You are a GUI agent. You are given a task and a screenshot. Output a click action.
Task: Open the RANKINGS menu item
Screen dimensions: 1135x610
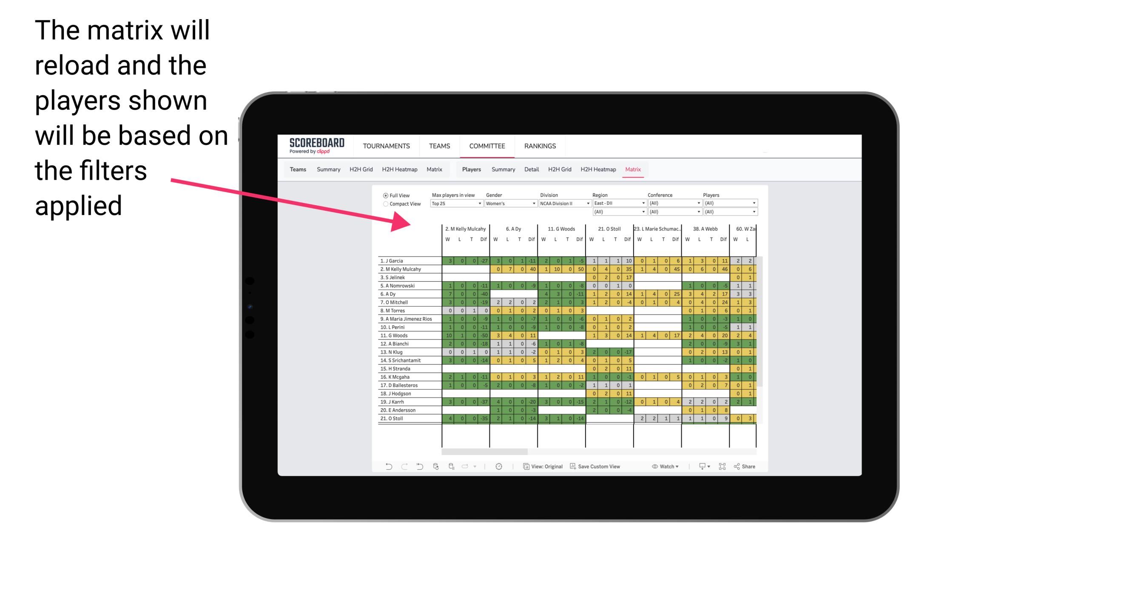coord(541,146)
